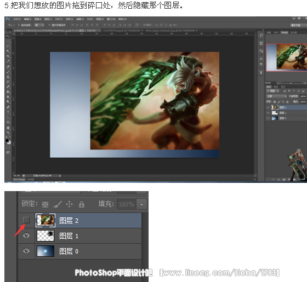This screenshot has height=282, width=307.
Task: Click the 填充 100% field in enlarged panel
Action: 127,204
